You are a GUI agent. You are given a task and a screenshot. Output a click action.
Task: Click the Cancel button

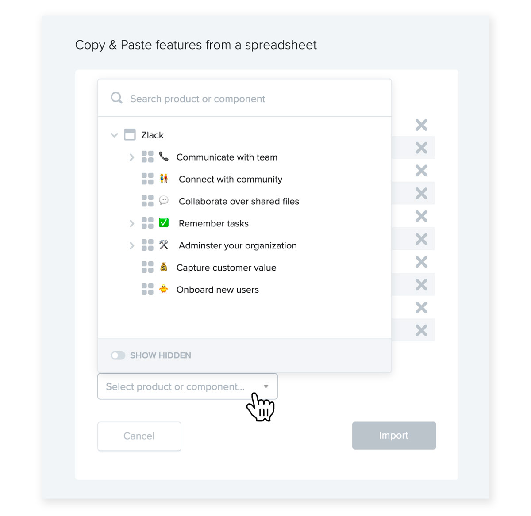click(139, 436)
